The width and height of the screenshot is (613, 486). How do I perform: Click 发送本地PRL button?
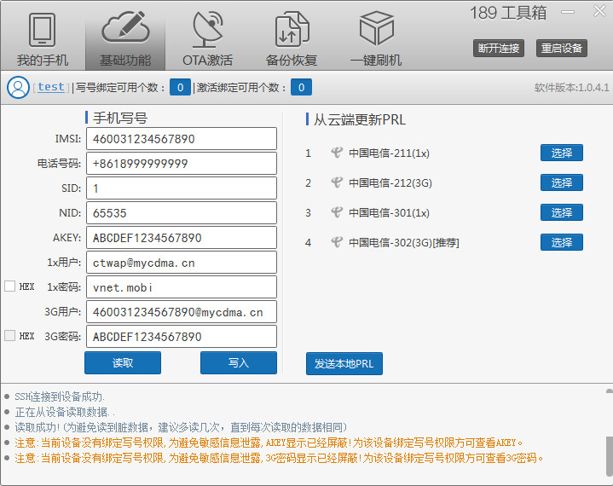pyautogui.click(x=344, y=363)
